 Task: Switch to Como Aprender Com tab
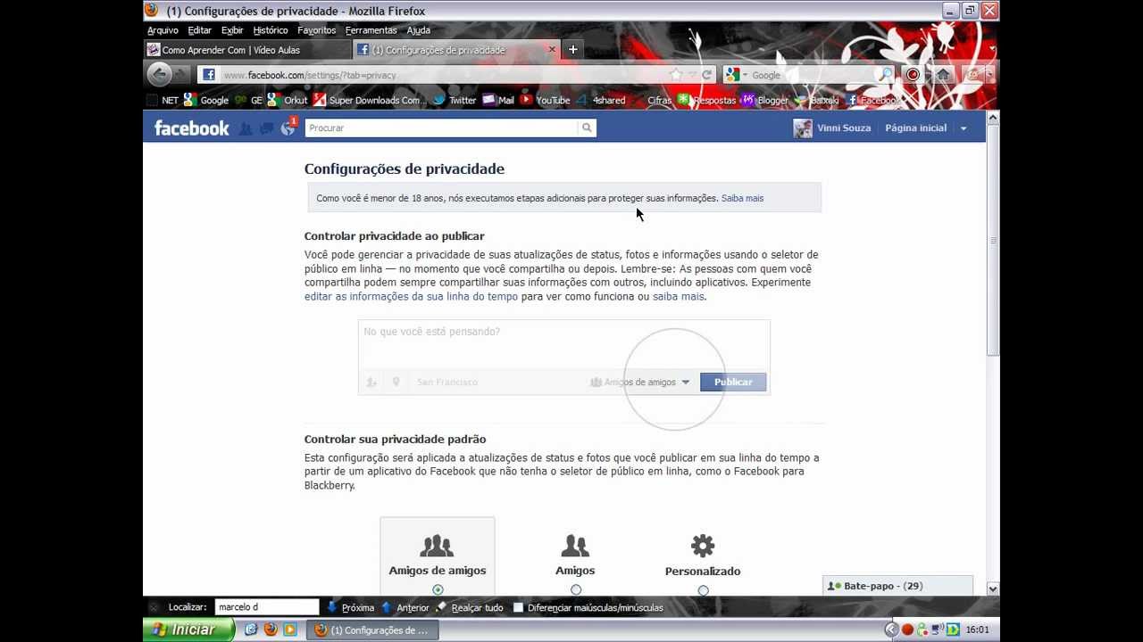(x=247, y=50)
